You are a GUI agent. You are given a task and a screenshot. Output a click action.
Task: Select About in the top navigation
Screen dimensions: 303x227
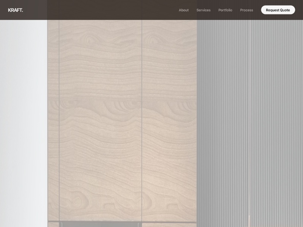(184, 10)
